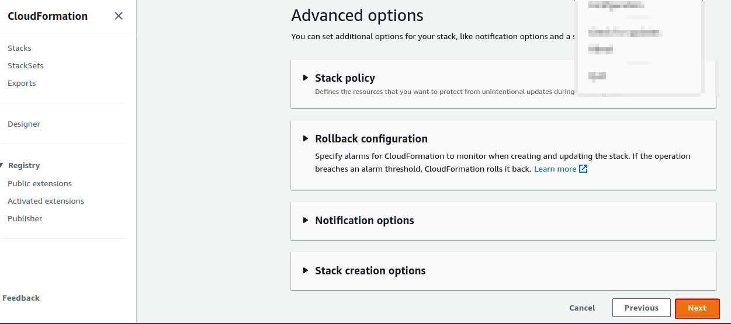This screenshot has width=731, height=324.
Task: Open Stacks in the sidebar
Action: pyautogui.click(x=19, y=48)
